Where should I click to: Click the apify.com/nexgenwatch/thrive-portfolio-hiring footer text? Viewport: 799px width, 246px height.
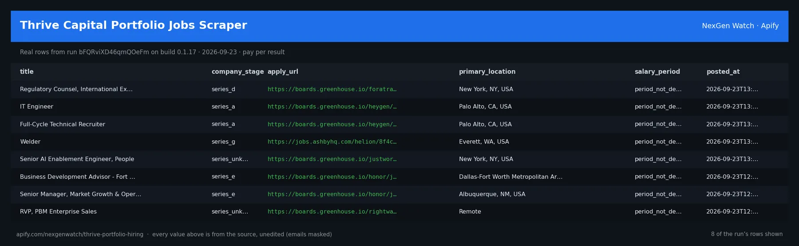80,234
